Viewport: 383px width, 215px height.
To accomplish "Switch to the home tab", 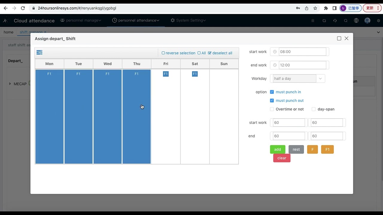I will coord(8,32).
